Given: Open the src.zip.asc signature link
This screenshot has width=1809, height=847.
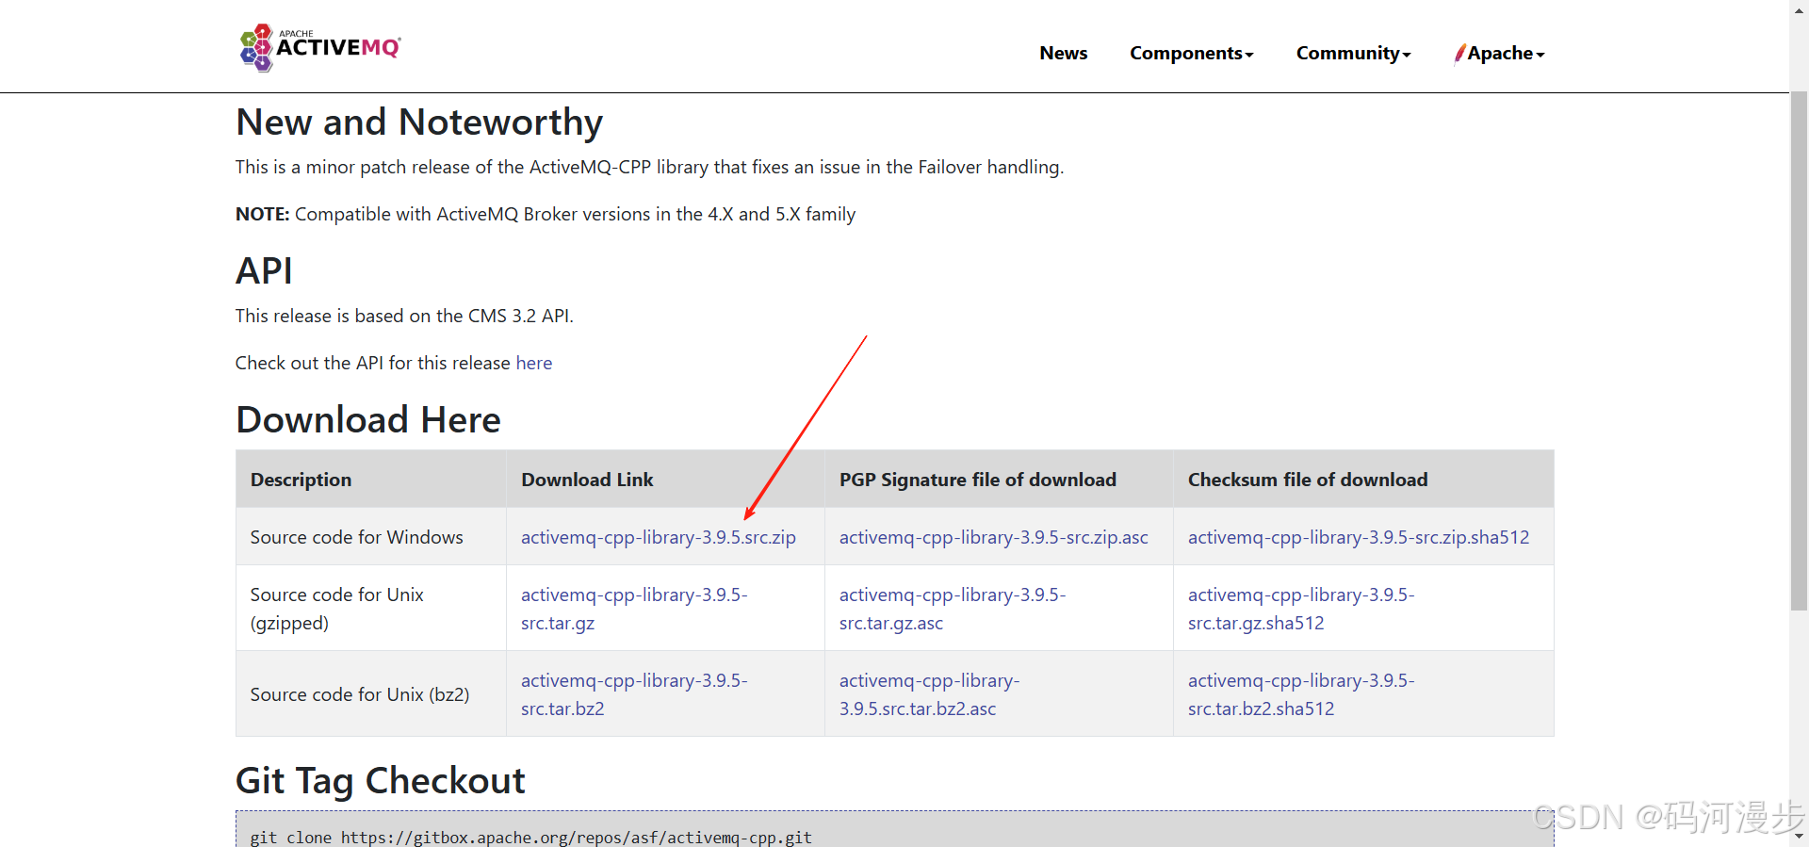Looking at the screenshot, I should point(993,537).
